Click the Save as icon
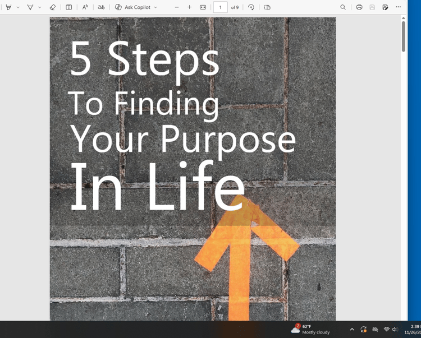The height and width of the screenshot is (338, 421). 385,7
